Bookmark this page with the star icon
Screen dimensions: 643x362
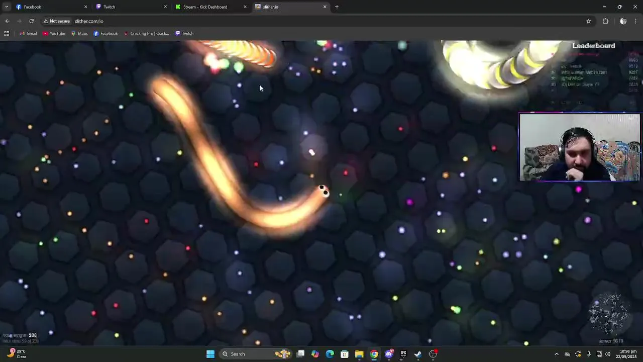[589, 21]
